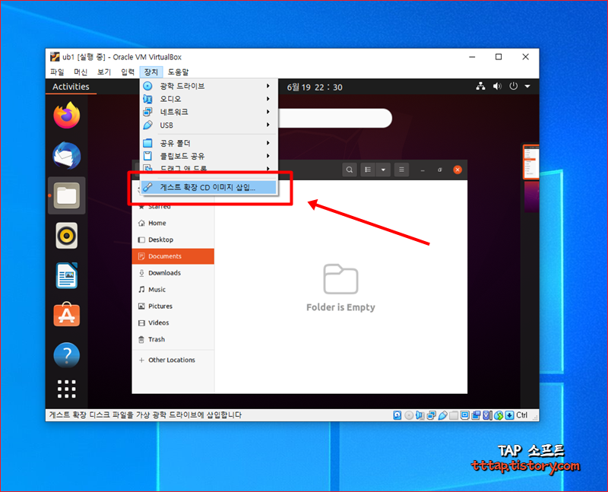Click the shared folders status bar icon

tap(454, 415)
